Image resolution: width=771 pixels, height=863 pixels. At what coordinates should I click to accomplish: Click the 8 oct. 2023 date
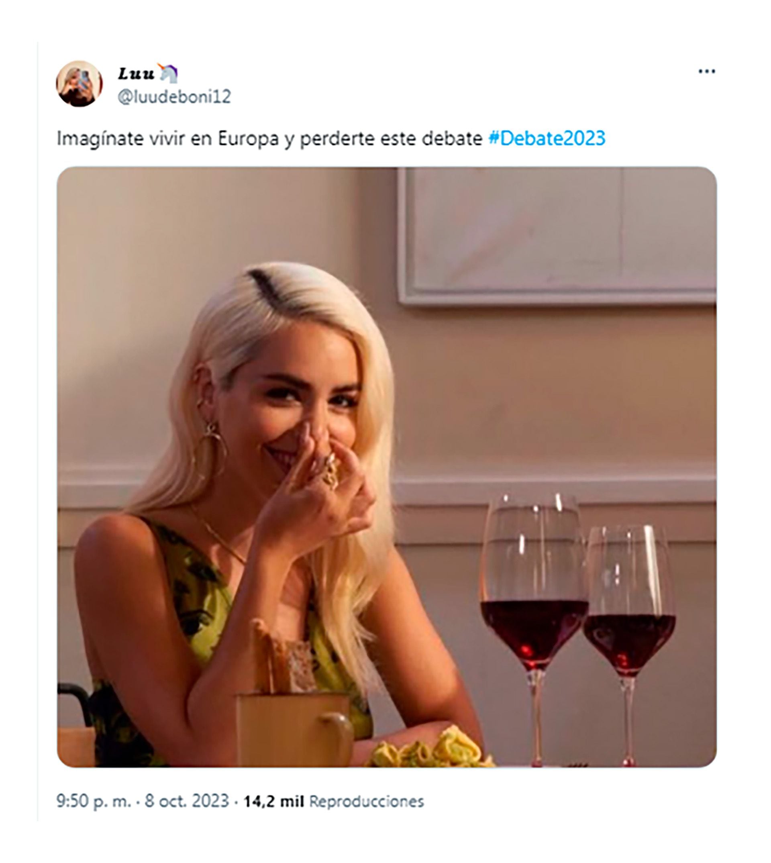point(187,801)
